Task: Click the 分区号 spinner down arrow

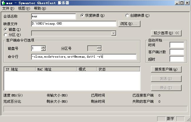Action: (x=99, y=50)
